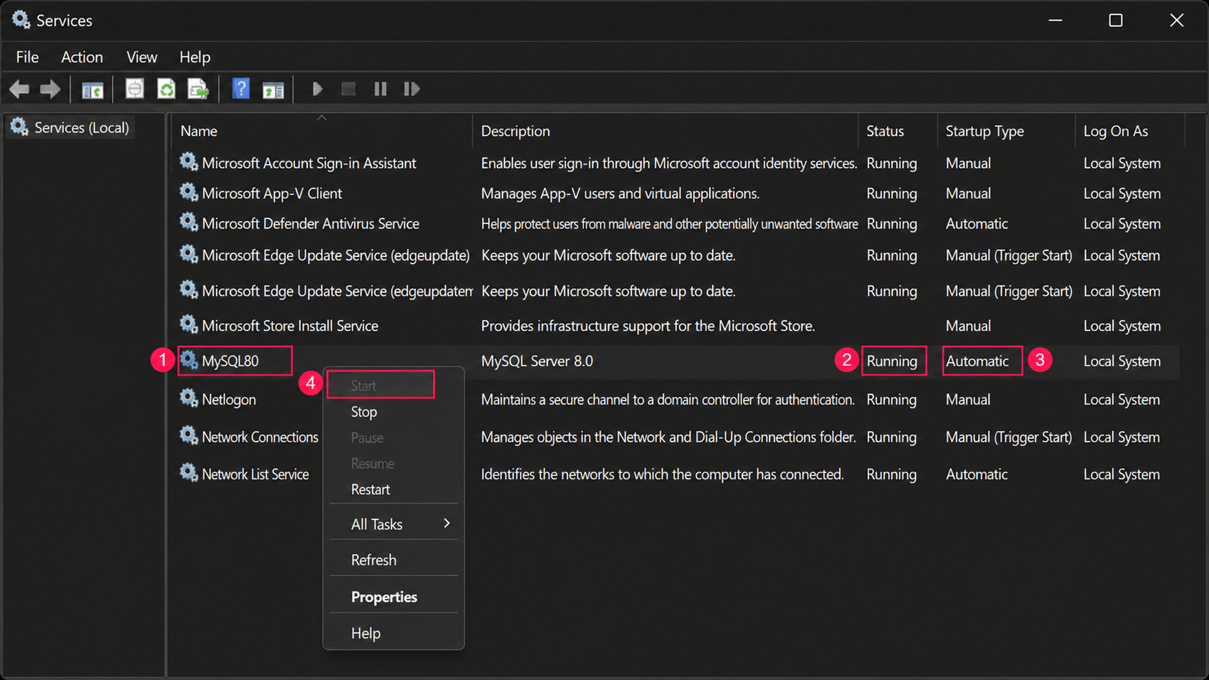Screen dimensions: 1209x680
Task: Maximize the Services window
Action: pyautogui.click(x=1115, y=20)
